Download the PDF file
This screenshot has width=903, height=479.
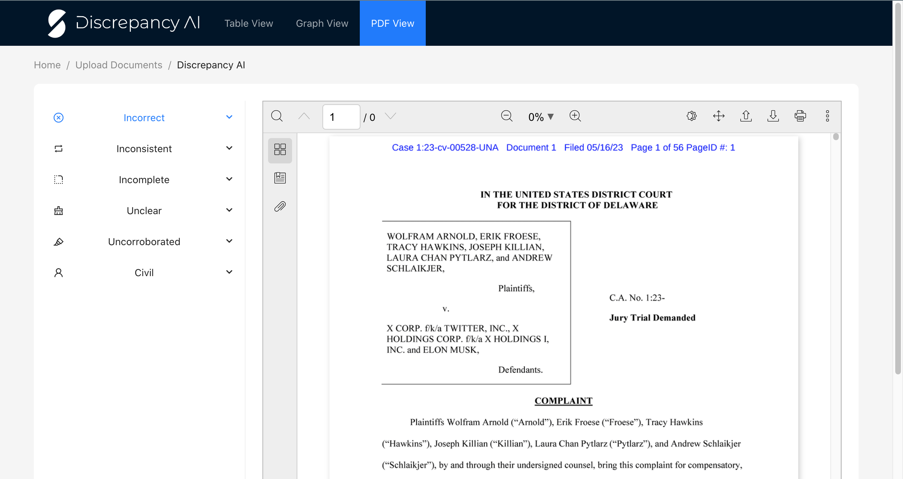pos(773,116)
